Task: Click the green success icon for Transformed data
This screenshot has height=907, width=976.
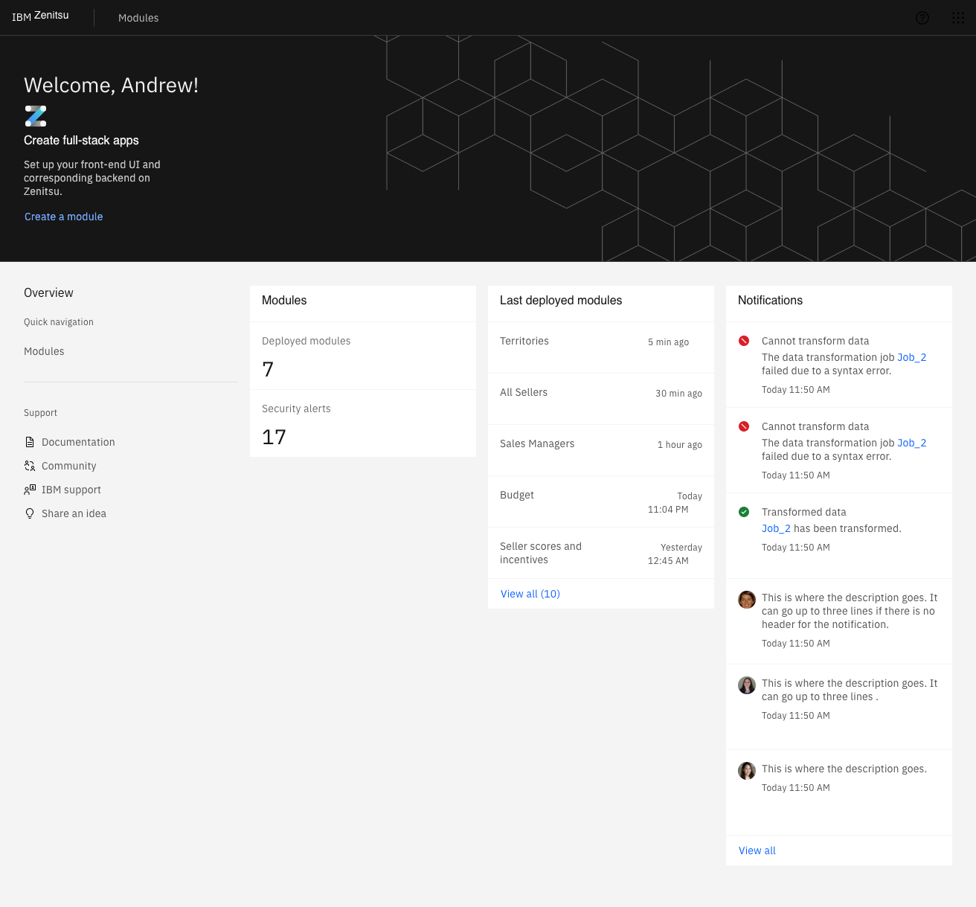Action: tap(744, 512)
